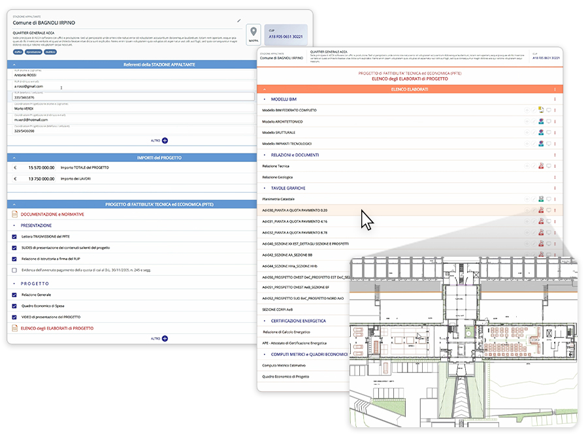Screen dimensions: 588x437
Task: Open the file icon for Modello ARCHITETTONICO
Action: coord(541,121)
